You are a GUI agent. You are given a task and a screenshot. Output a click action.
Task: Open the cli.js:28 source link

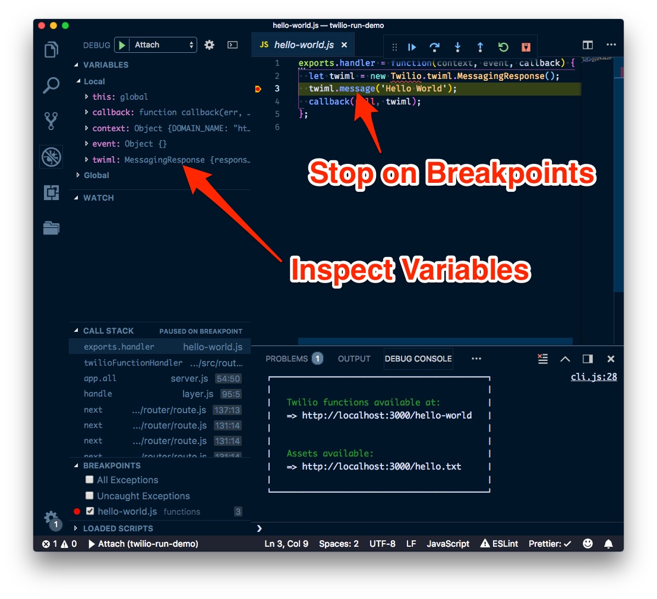tap(593, 376)
